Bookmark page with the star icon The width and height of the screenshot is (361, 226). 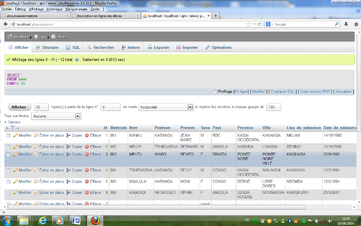pos(249,24)
